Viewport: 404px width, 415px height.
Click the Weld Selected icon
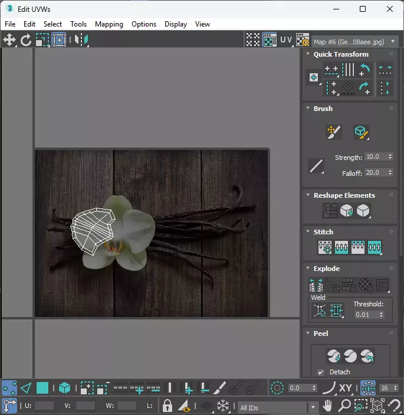click(x=336, y=311)
